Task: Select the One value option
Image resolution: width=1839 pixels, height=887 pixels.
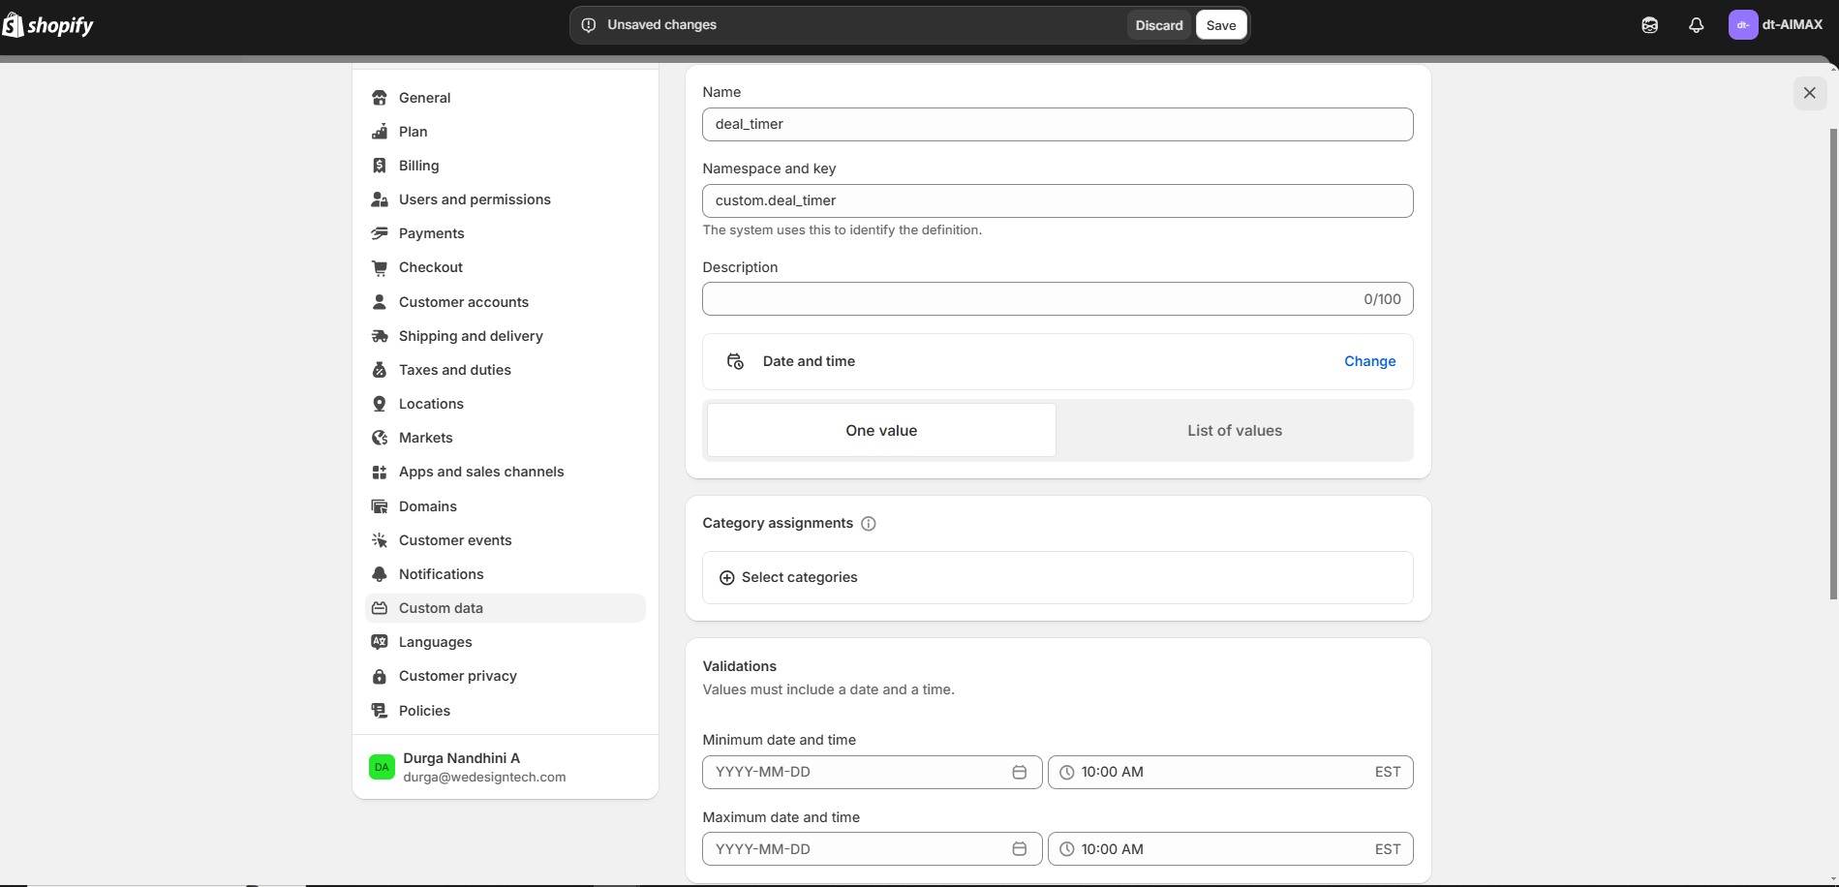Action: [x=881, y=431]
